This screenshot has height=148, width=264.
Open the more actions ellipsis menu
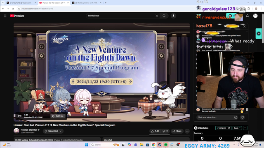[x=187, y=131]
